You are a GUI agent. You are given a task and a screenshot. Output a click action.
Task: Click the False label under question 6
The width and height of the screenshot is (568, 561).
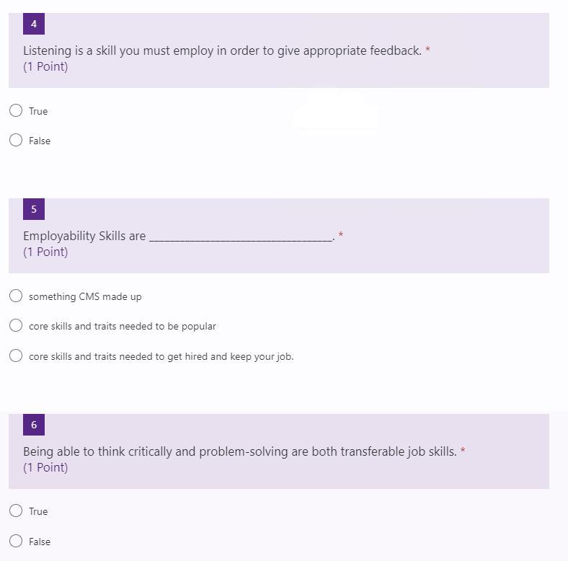[x=40, y=542]
